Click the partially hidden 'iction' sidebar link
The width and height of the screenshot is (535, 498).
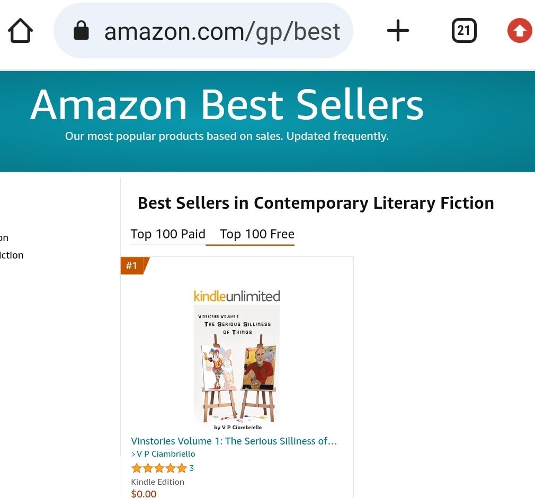click(12, 255)
